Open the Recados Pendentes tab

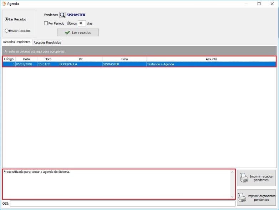pos(17,42)
